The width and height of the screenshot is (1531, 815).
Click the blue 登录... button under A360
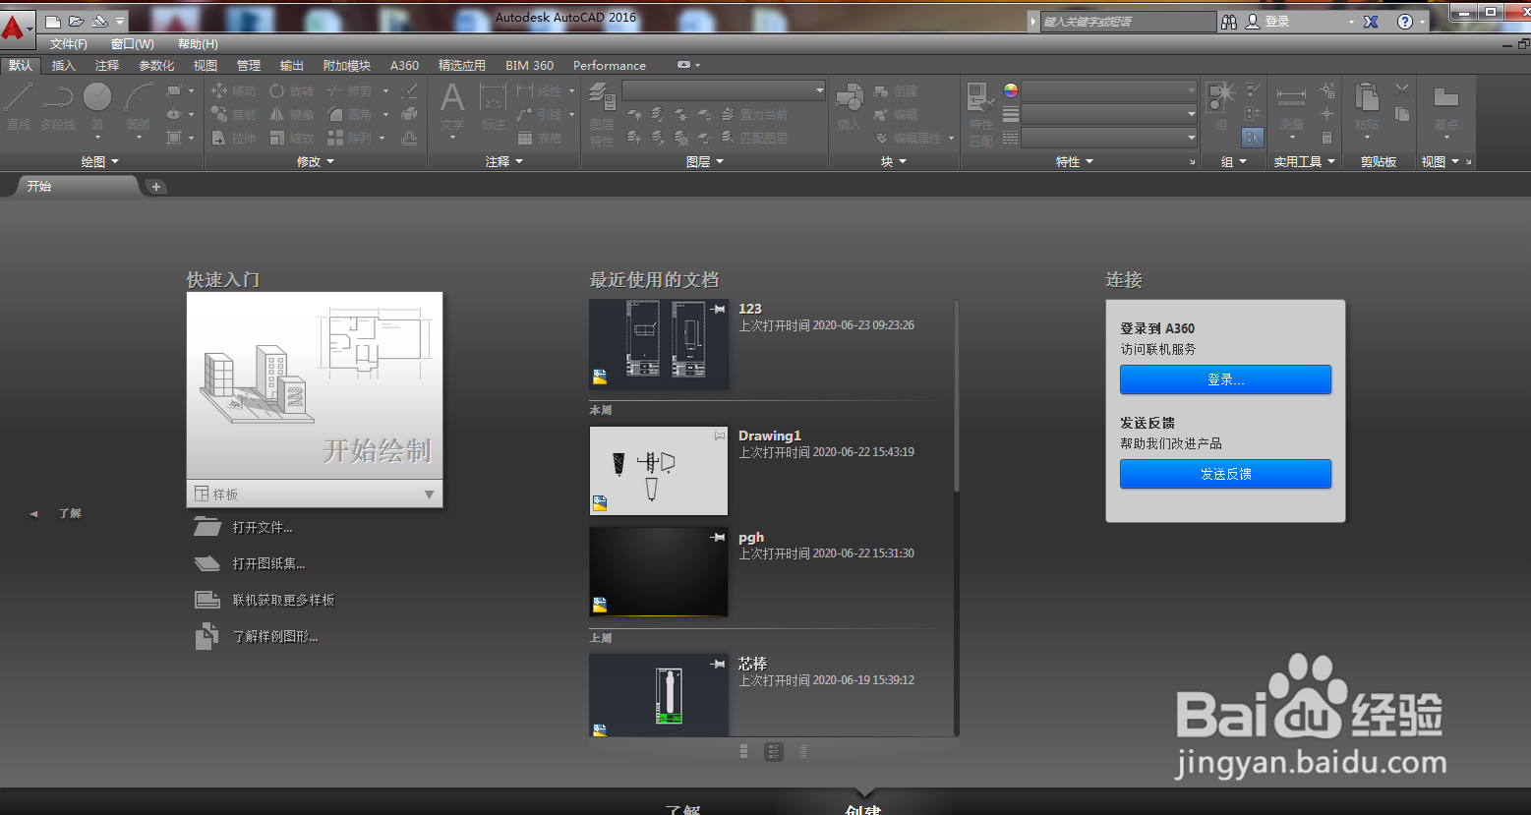[1225, 379]
